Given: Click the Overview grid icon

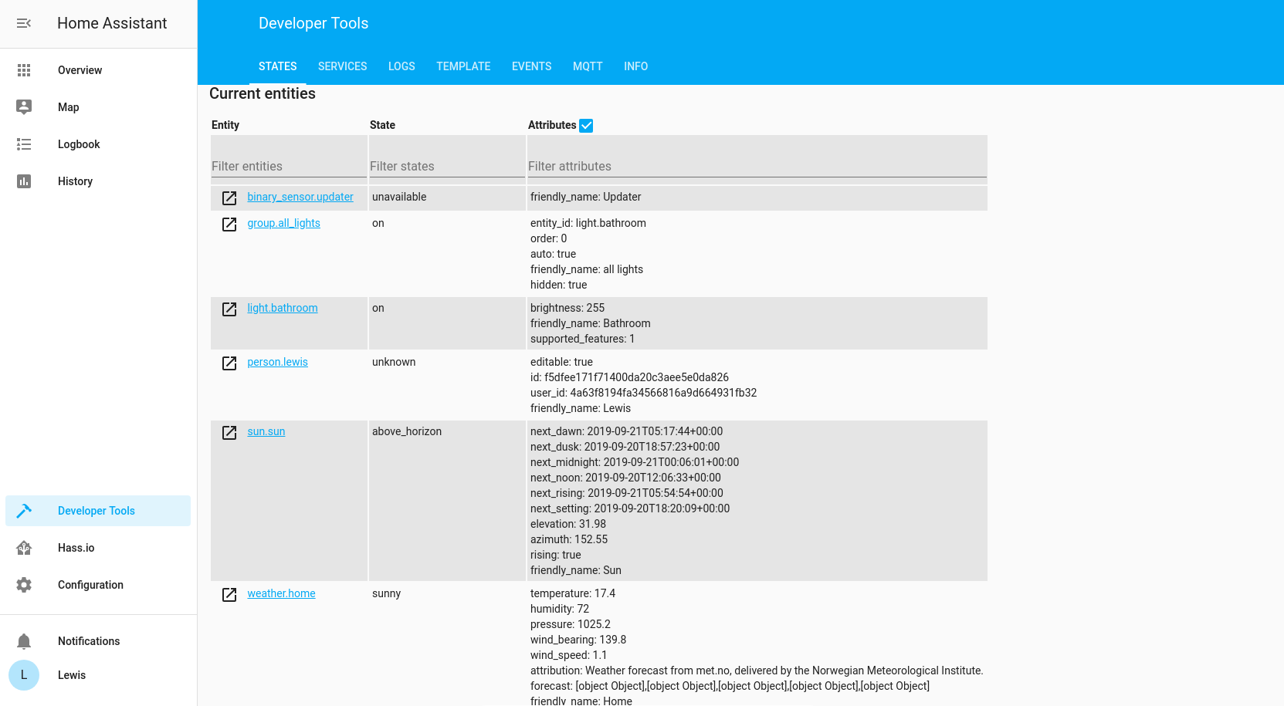Looking at the screenshot, I should tap(24, 70).
